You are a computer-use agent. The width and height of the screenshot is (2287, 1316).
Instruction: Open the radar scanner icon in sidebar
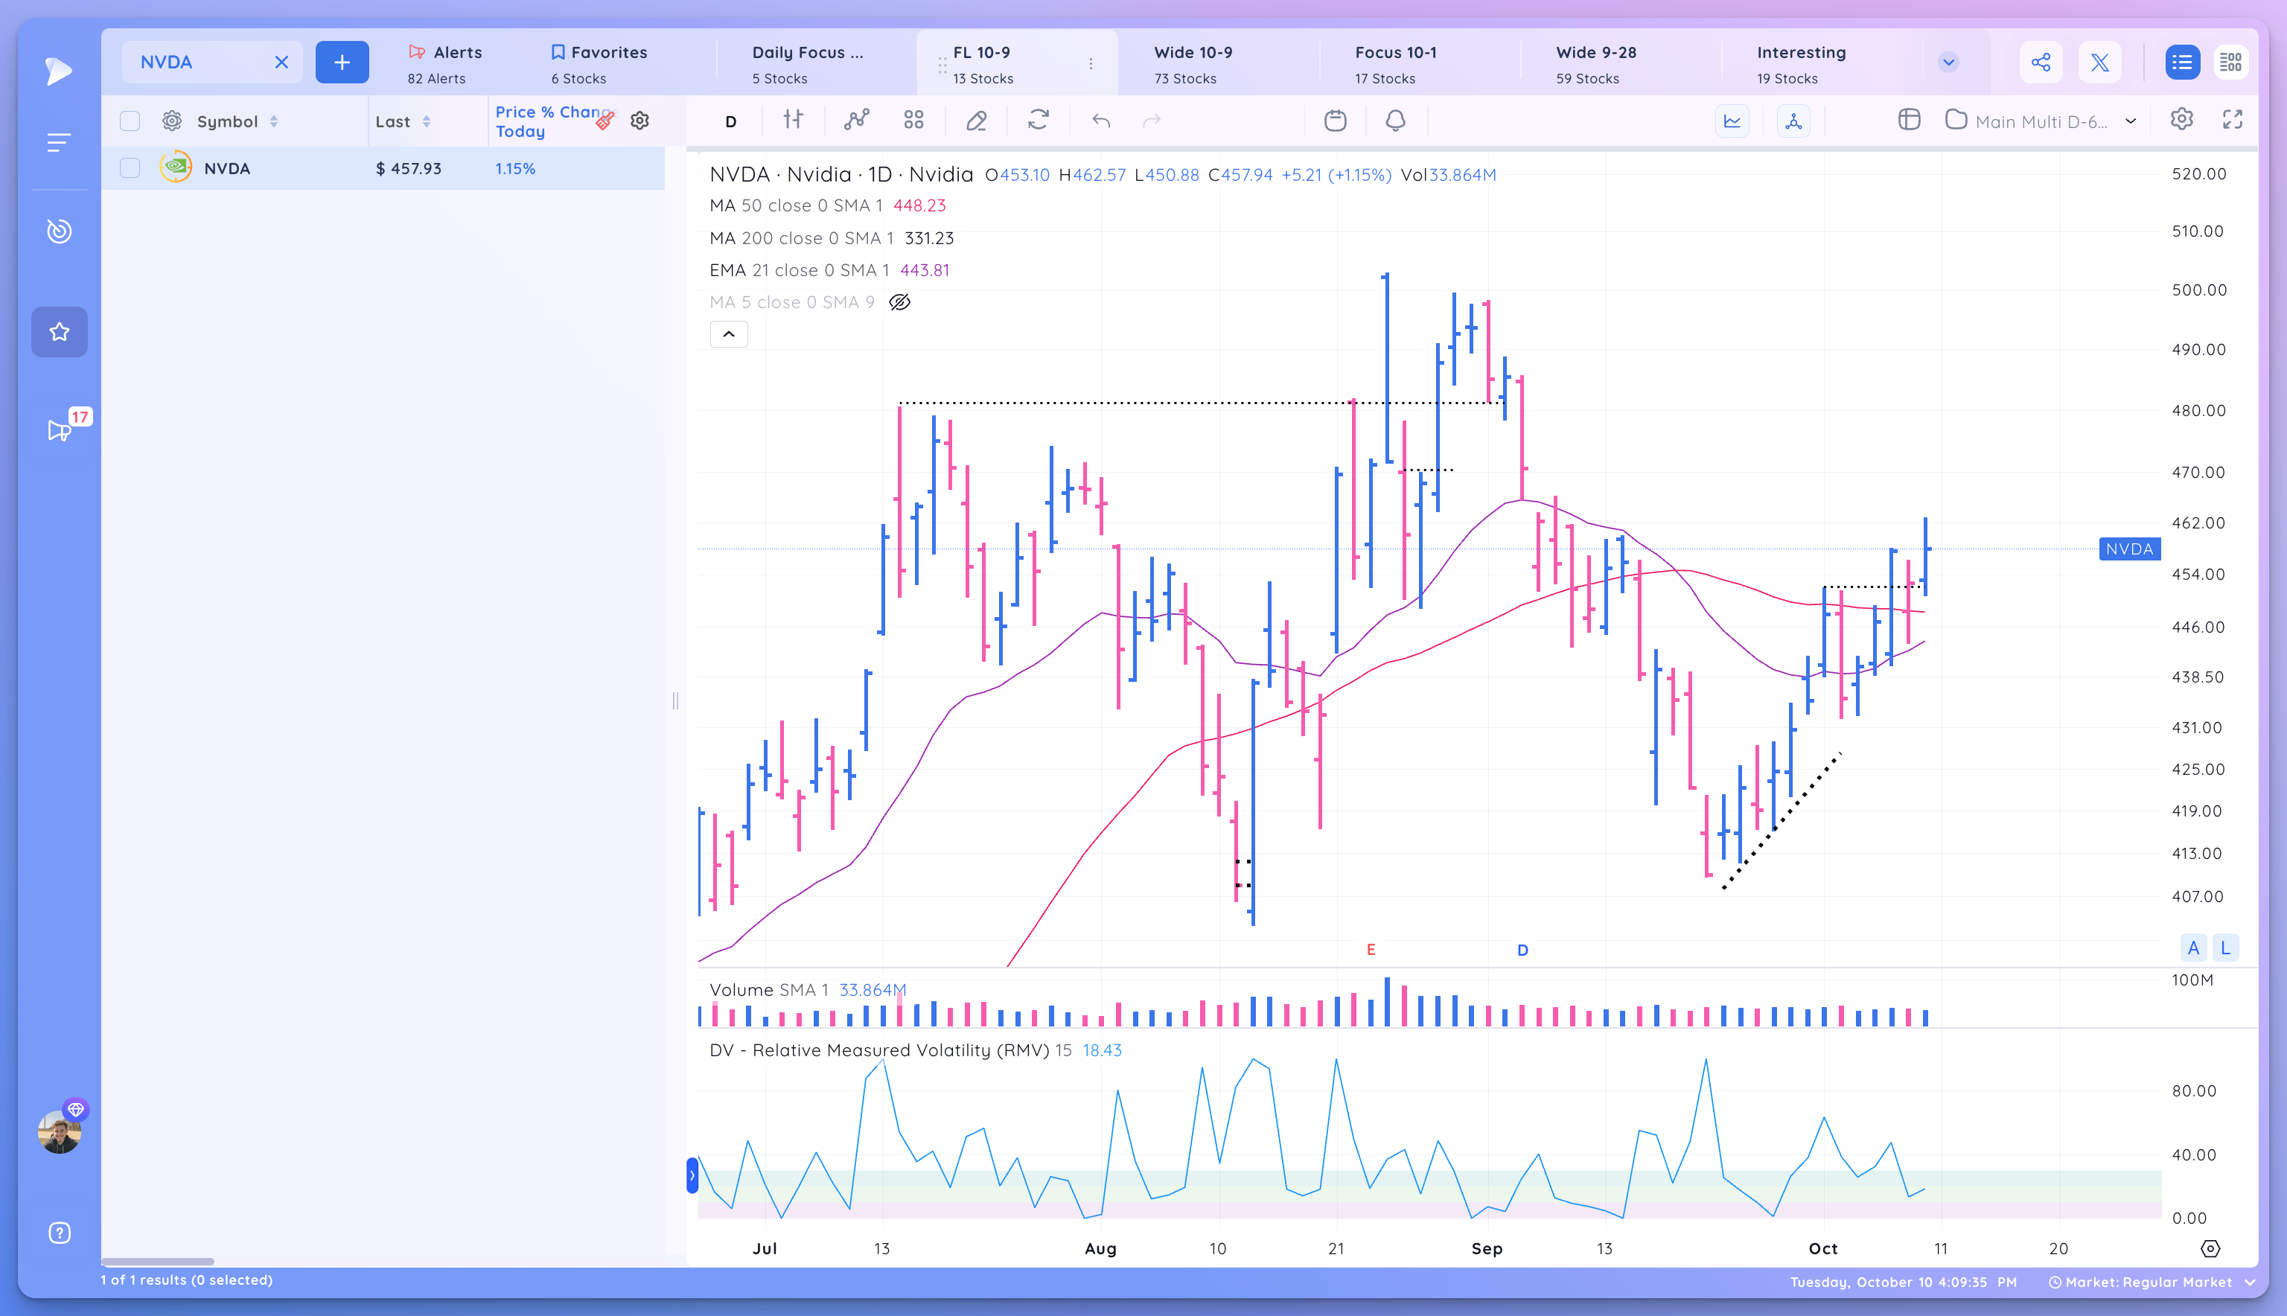click(x=59, y=231)
